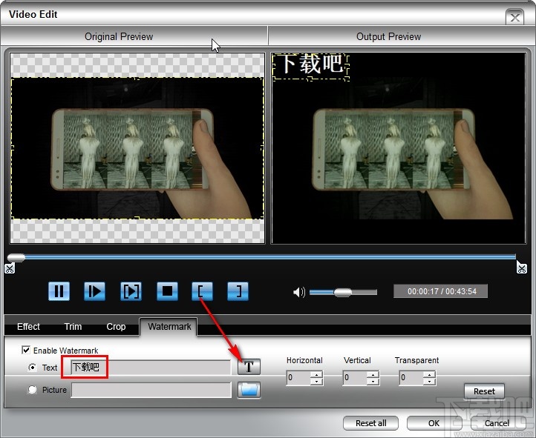This screenshot has width=536, height=438.
Task: Click the Original Preview header
Action: coord(119,36)
